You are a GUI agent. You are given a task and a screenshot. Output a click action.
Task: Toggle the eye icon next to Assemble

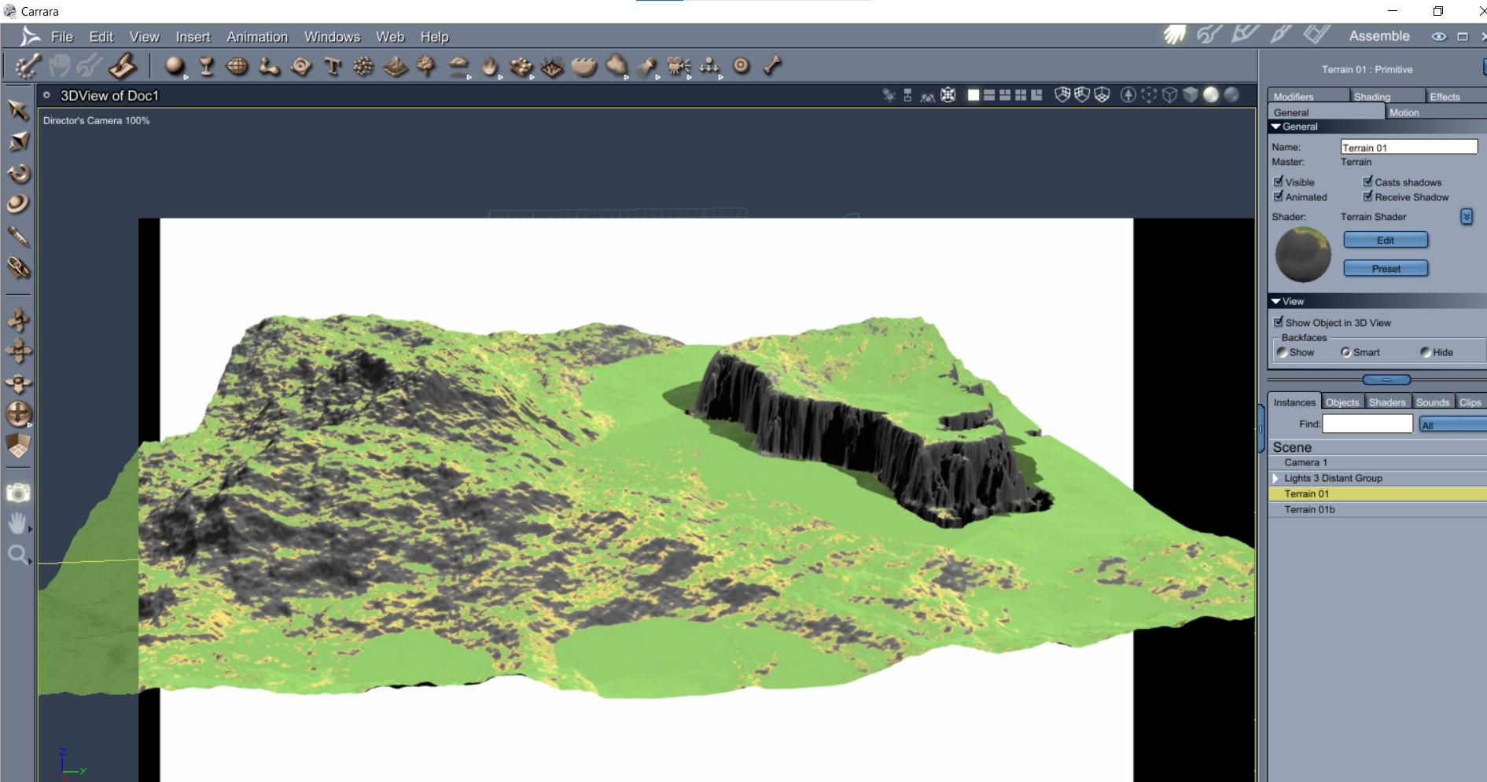pos(1439,36)
